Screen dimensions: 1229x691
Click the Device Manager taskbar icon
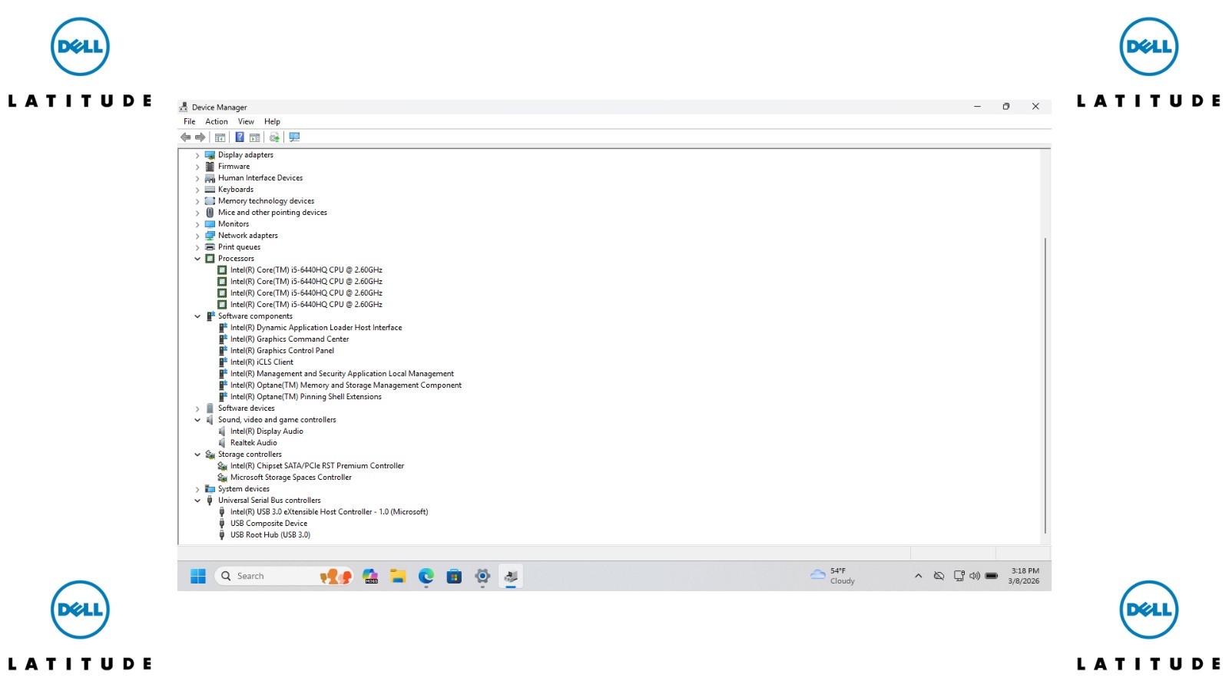pyautogui.click(x=511, y=576)
